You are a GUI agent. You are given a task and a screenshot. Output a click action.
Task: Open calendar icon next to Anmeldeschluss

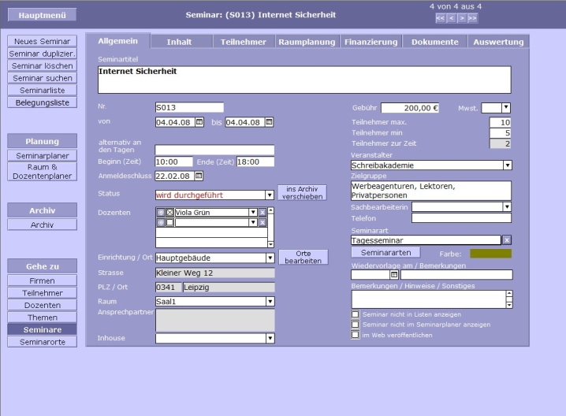tap(199, 176)
